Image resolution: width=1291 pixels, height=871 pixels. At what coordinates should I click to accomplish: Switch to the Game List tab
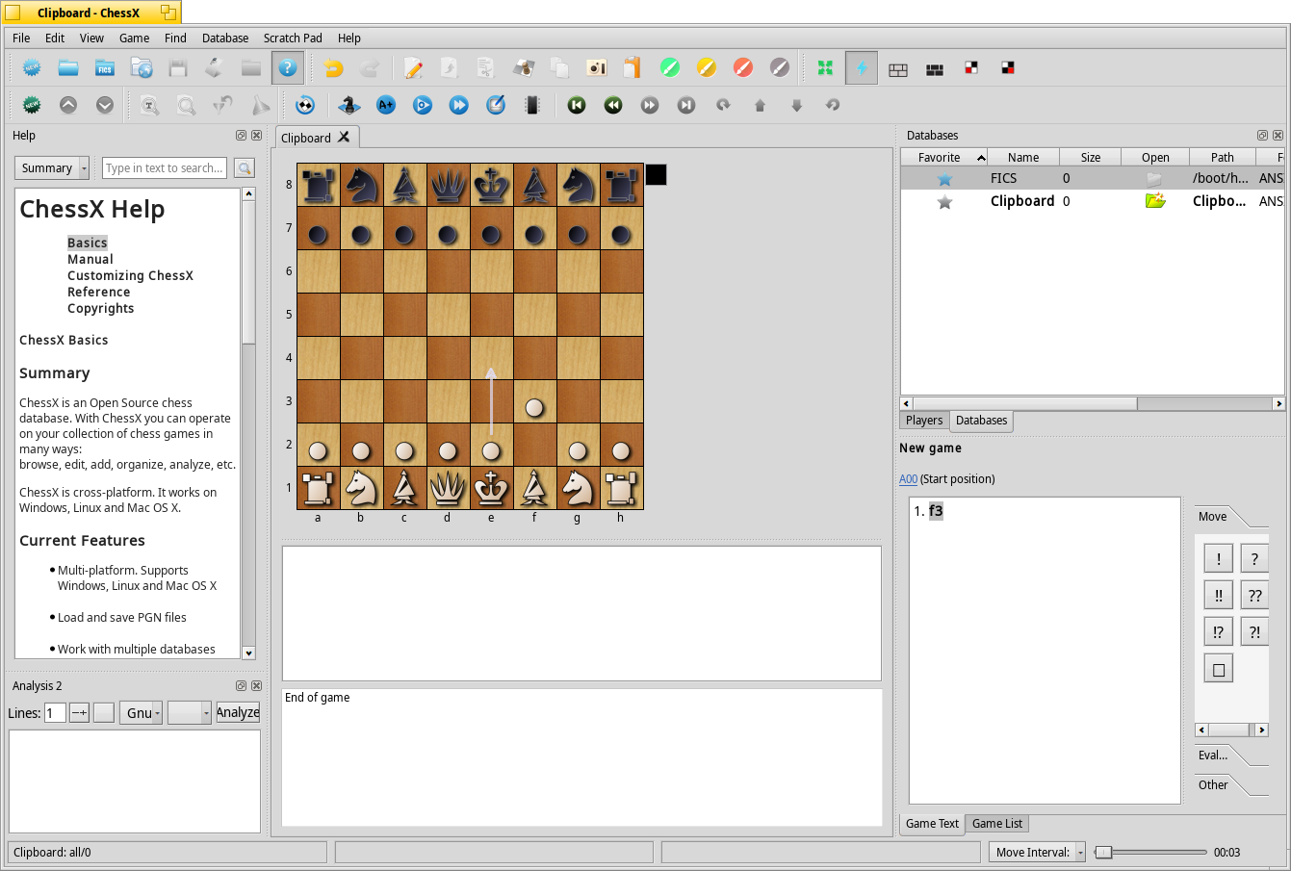997,824
